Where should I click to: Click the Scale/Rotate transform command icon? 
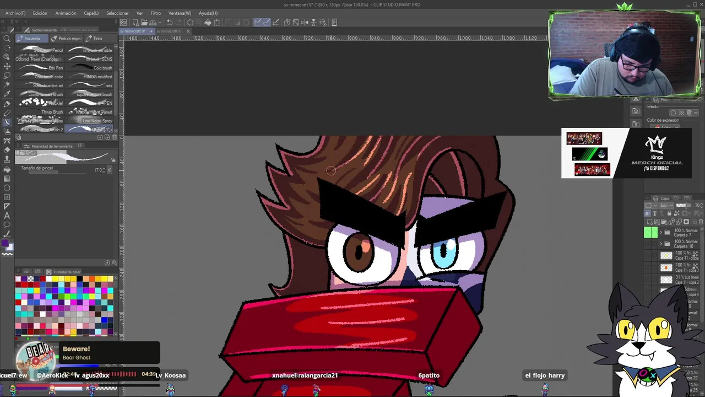pos(216,23)
